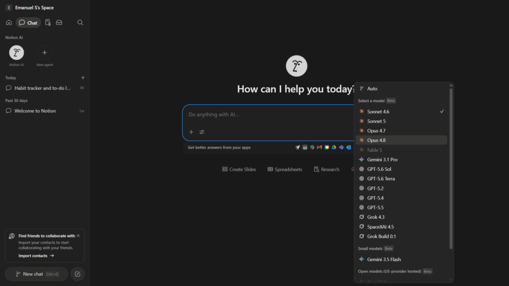Viewport: 509px width, 286px height.
Task: Select Gemini 3.5 Flash small model
Action: pyautogui.click(x=401, y=259)
